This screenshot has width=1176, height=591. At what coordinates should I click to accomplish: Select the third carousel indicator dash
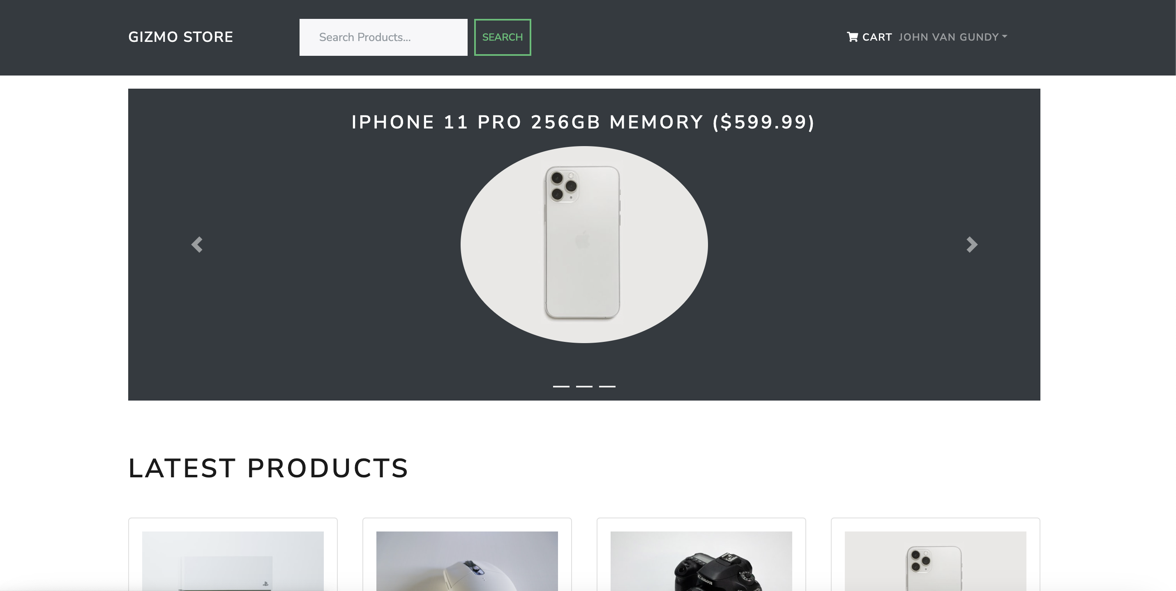[607, 386]
